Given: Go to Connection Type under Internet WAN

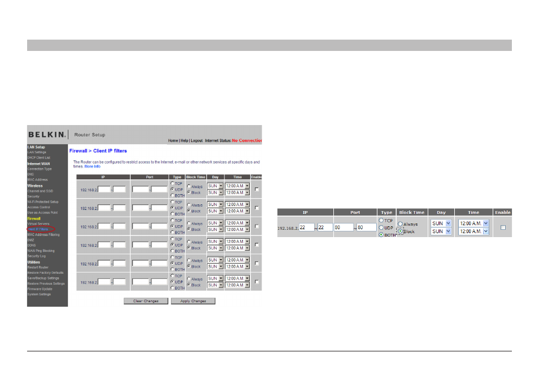Looking at the screenshot, I should click(40, 169).
